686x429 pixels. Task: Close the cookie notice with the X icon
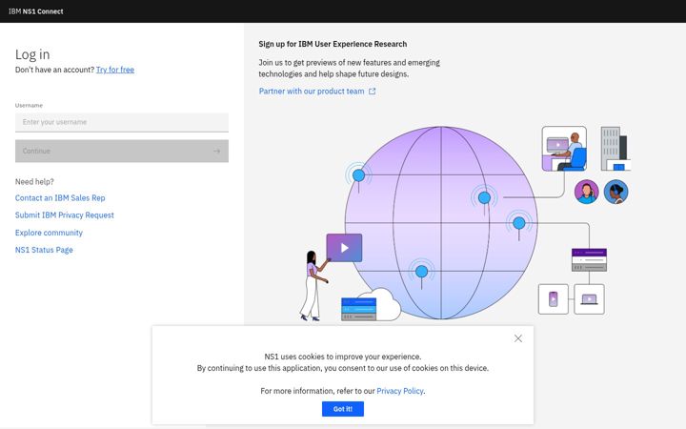pos(518,338)
